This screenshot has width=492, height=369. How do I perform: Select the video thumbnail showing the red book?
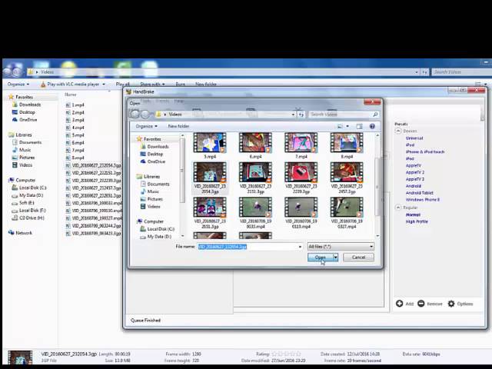[x=301, y=178]
